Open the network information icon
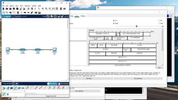This screenshot has height=100, width=178. point(17,9)
